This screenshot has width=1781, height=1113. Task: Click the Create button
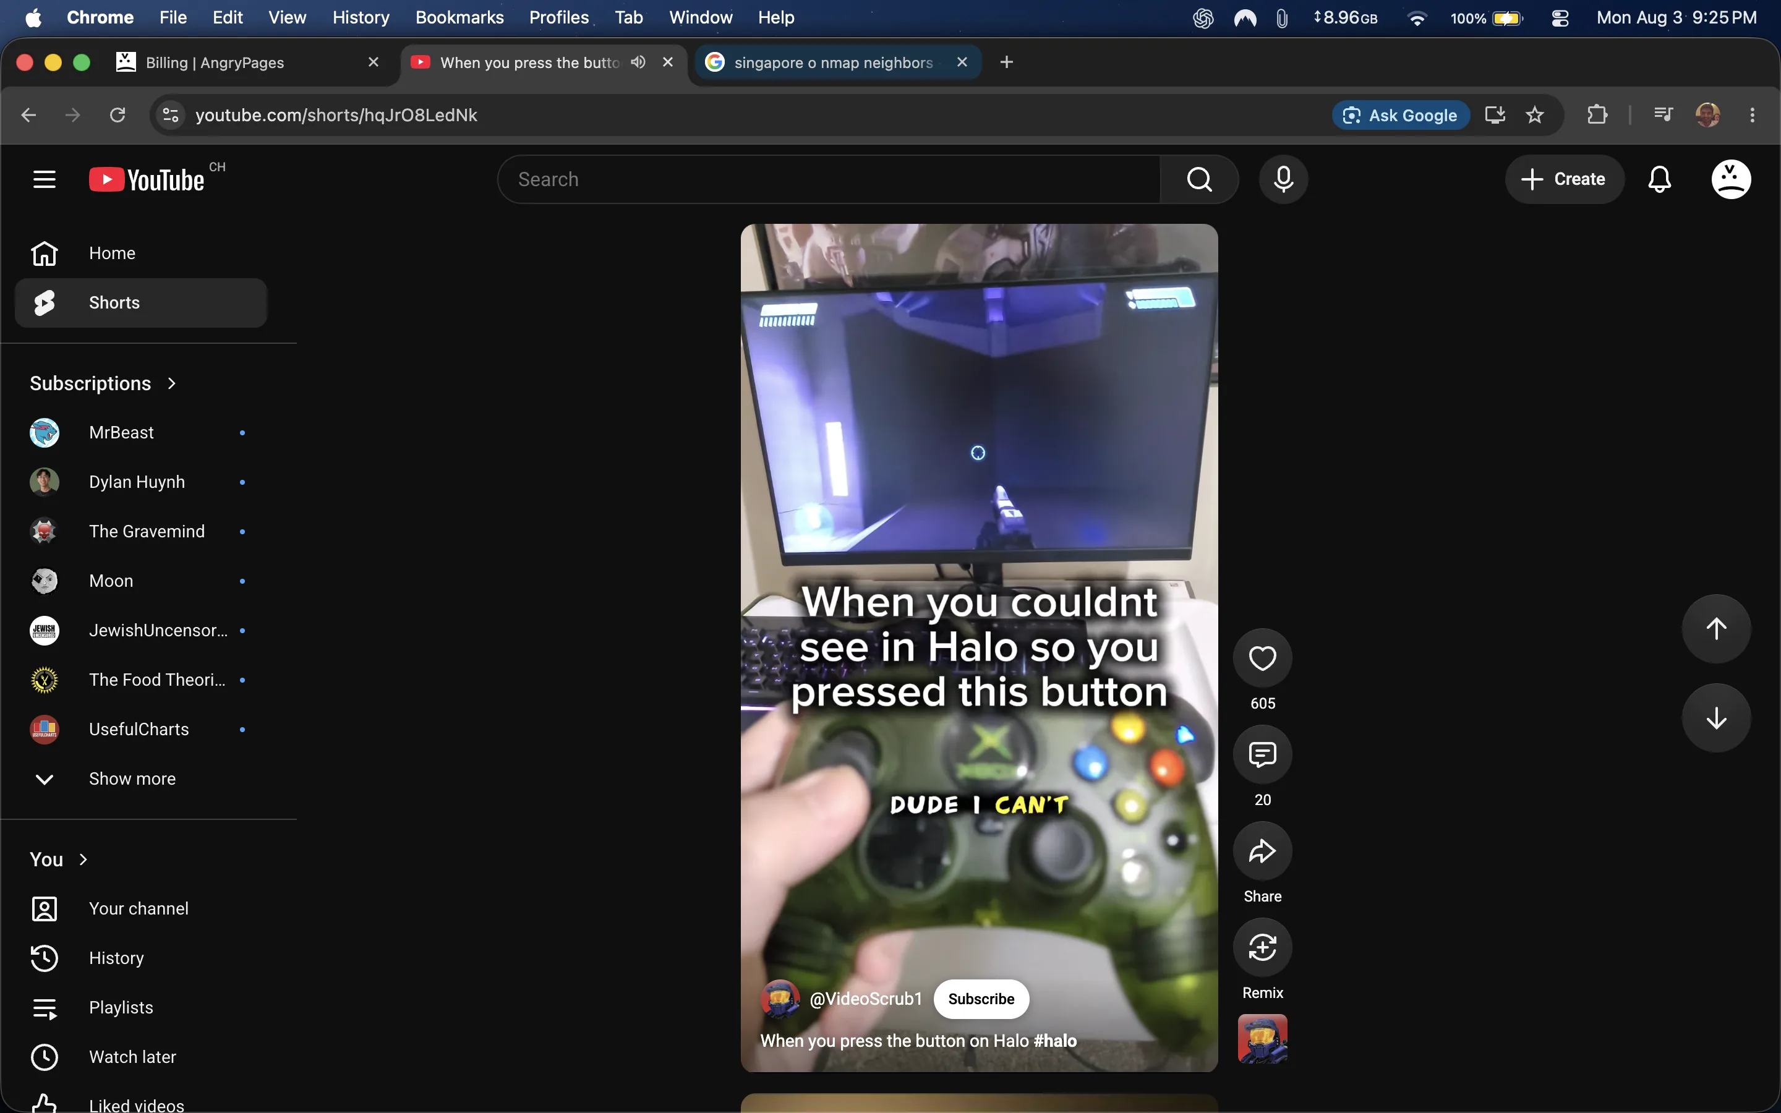click(x=1564, y=179)
